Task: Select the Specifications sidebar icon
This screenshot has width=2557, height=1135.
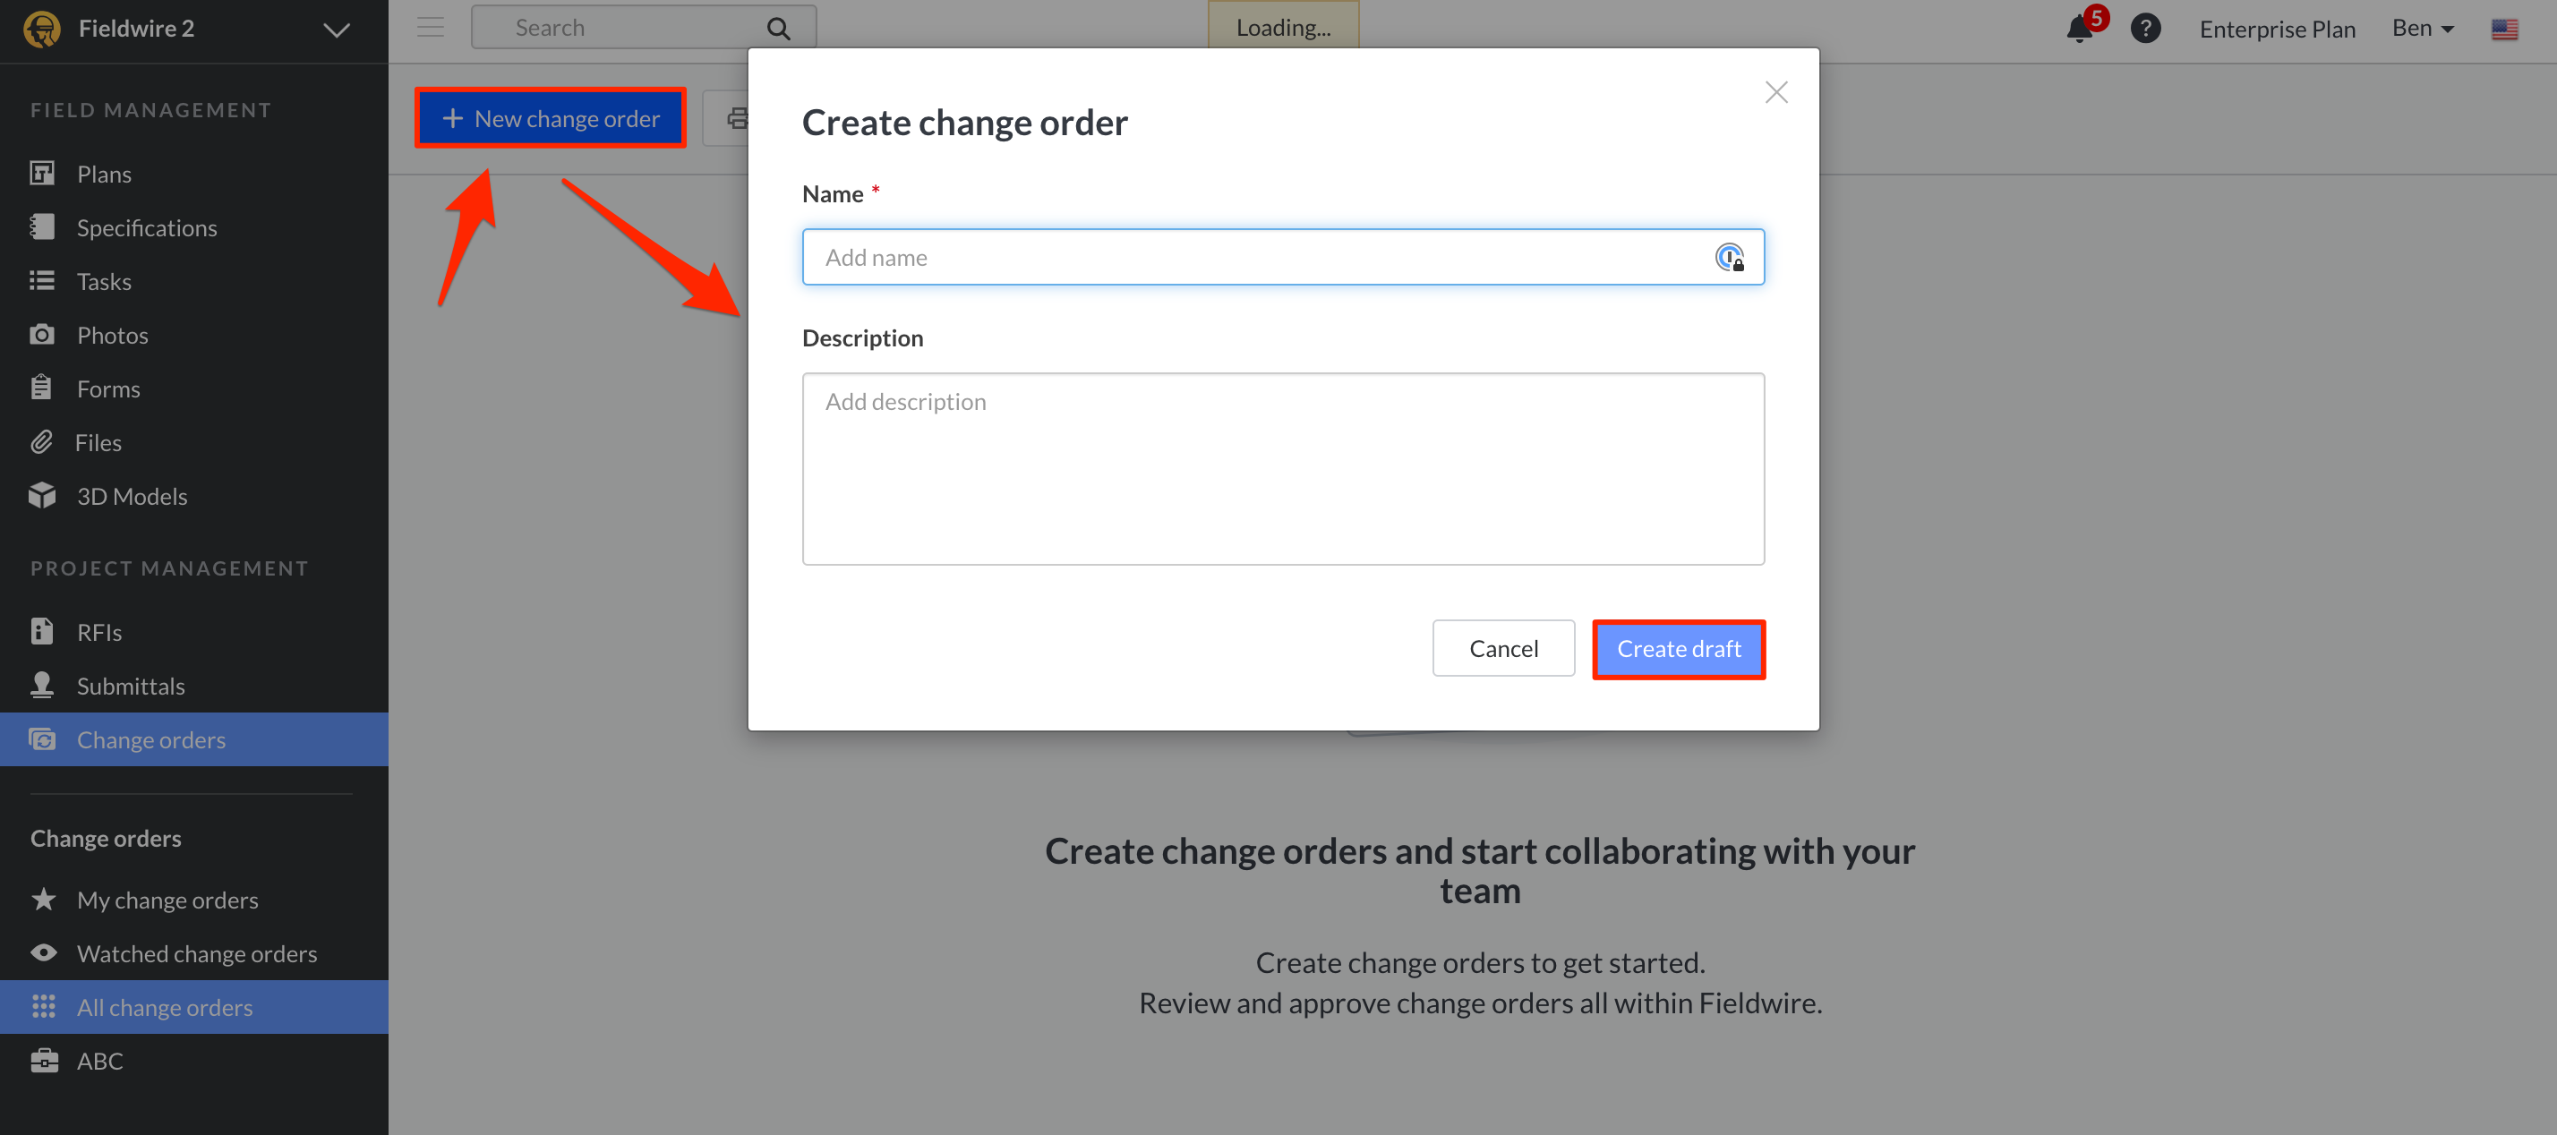Action: [x=43, y=226]
